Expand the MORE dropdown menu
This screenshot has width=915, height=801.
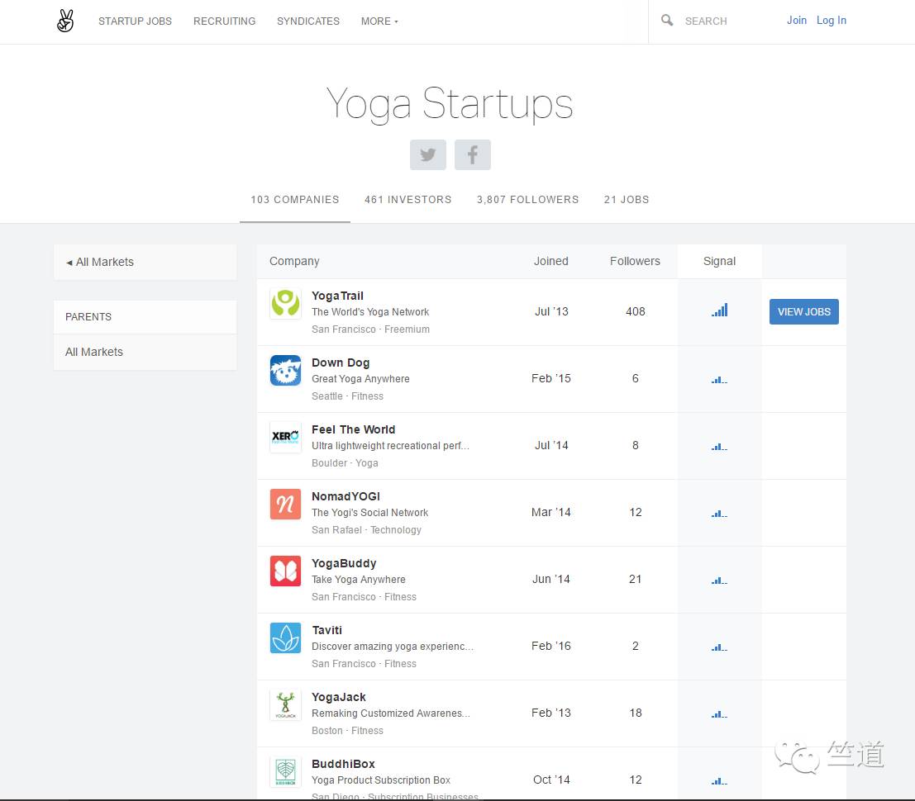coord(379,21)
